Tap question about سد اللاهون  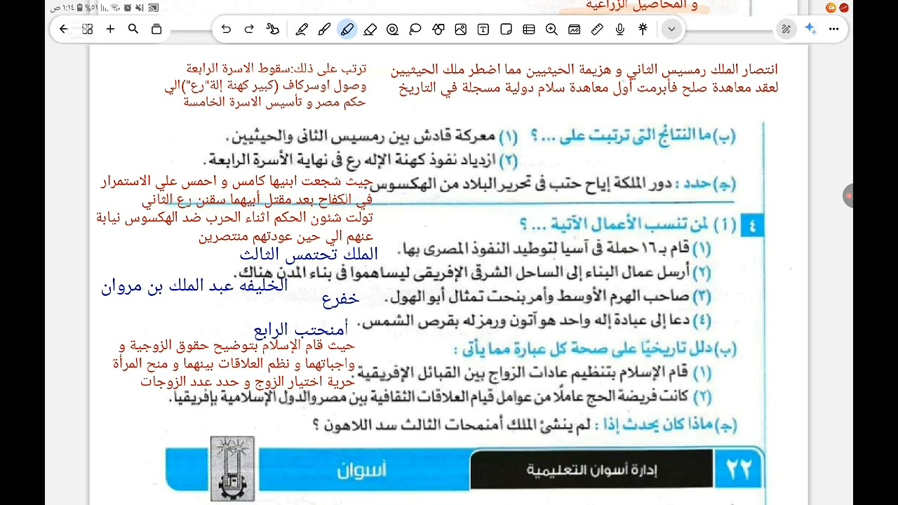pos(524,425)
